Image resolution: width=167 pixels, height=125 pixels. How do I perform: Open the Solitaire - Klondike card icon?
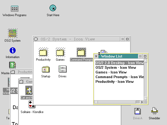[32, 104]
